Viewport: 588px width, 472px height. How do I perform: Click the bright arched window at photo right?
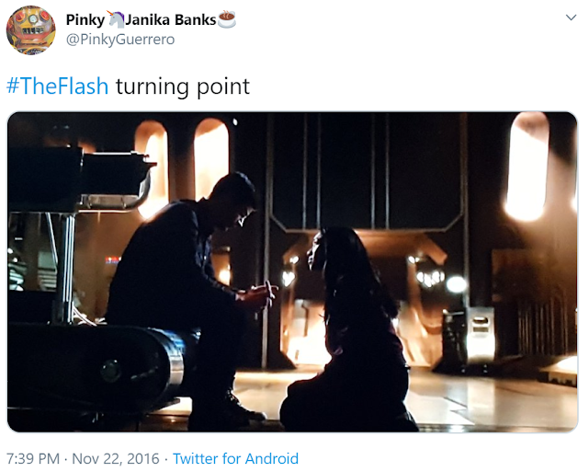click(x=526, y=167)
